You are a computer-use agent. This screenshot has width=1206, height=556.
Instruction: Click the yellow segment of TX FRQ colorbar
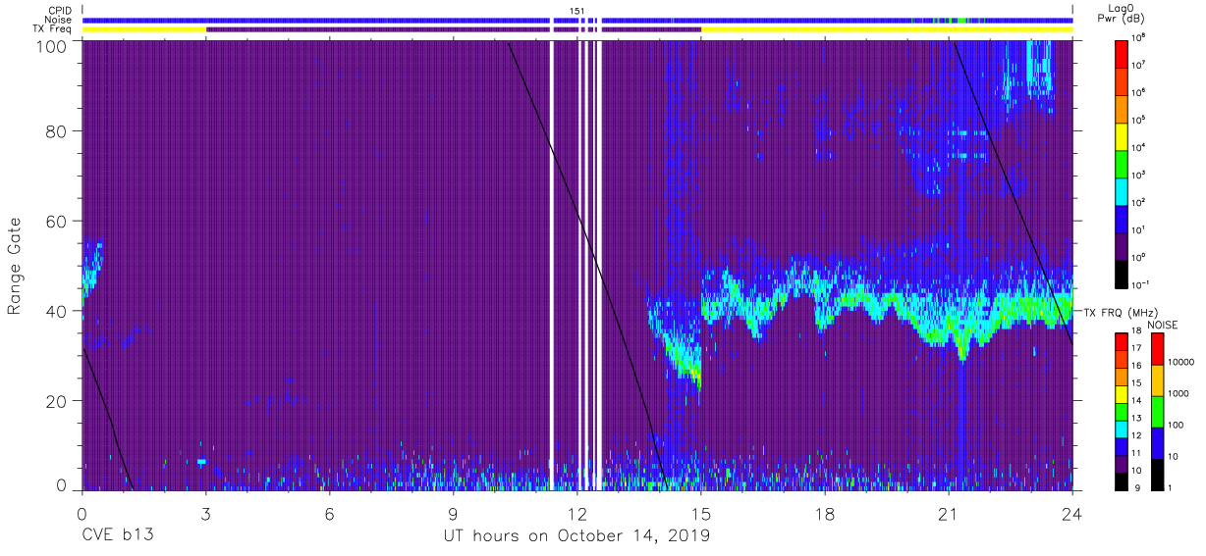(1122, 392)
